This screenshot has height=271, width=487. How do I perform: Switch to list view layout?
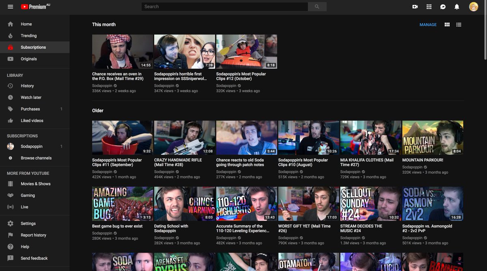(459, 25)
